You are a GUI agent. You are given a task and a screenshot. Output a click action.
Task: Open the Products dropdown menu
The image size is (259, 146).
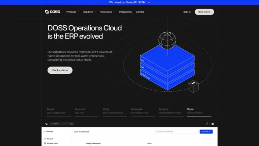coord(73,12)
